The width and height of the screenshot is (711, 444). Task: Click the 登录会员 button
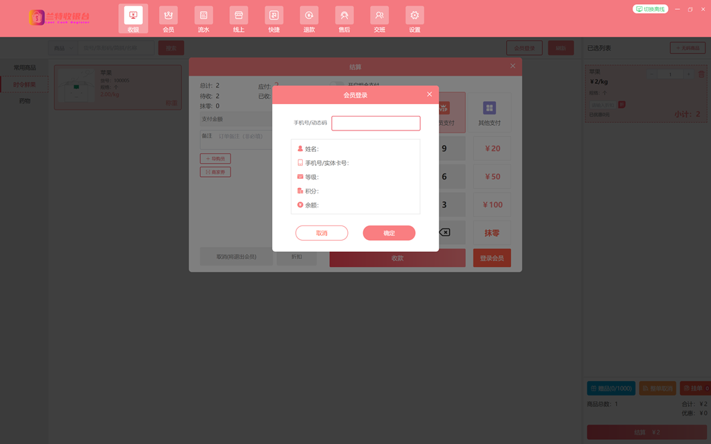[492, 258]
